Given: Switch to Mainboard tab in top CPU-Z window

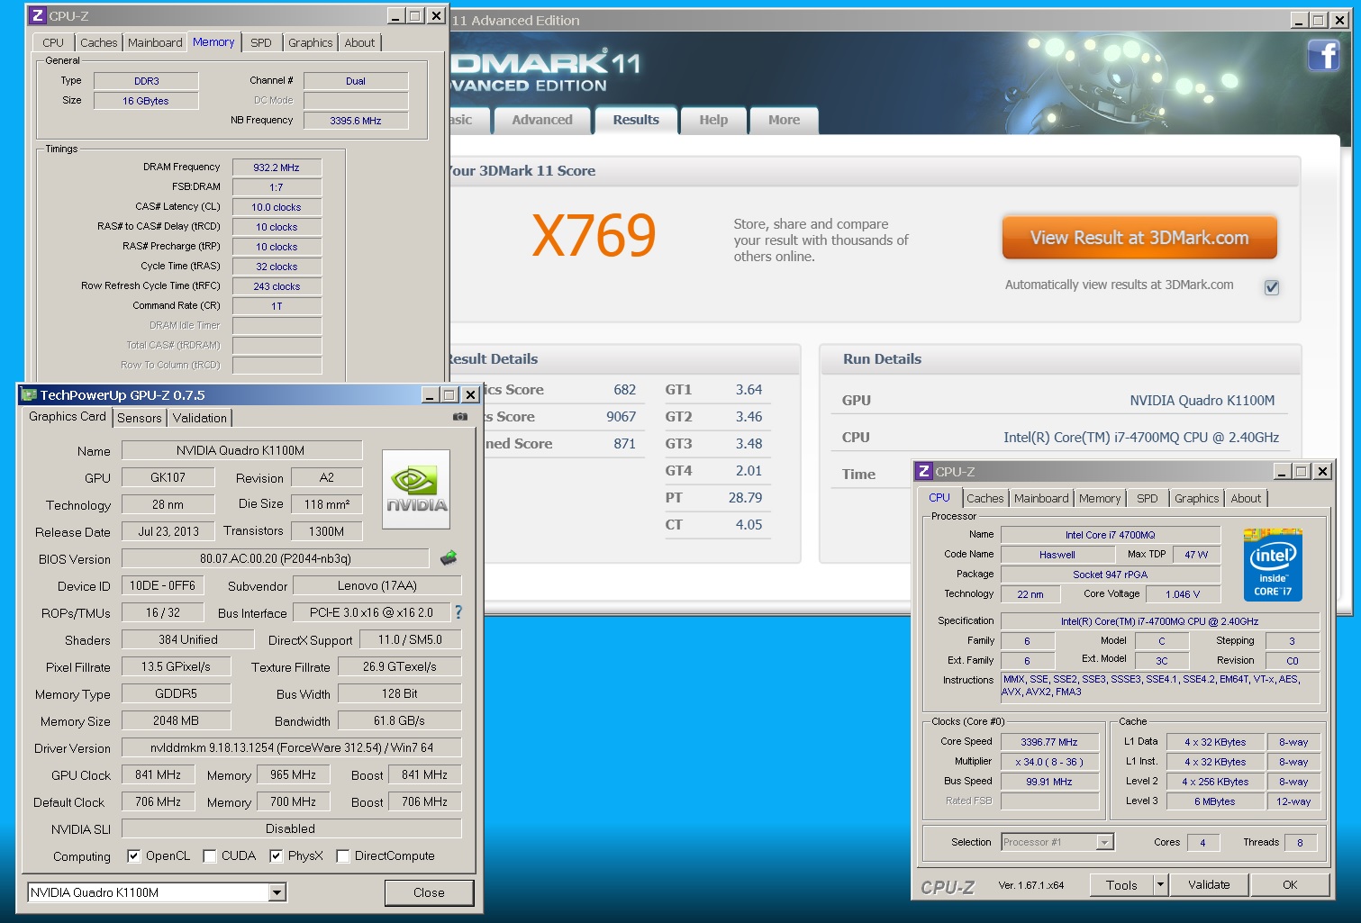Looking at the screenshot, I should [155, 42].
